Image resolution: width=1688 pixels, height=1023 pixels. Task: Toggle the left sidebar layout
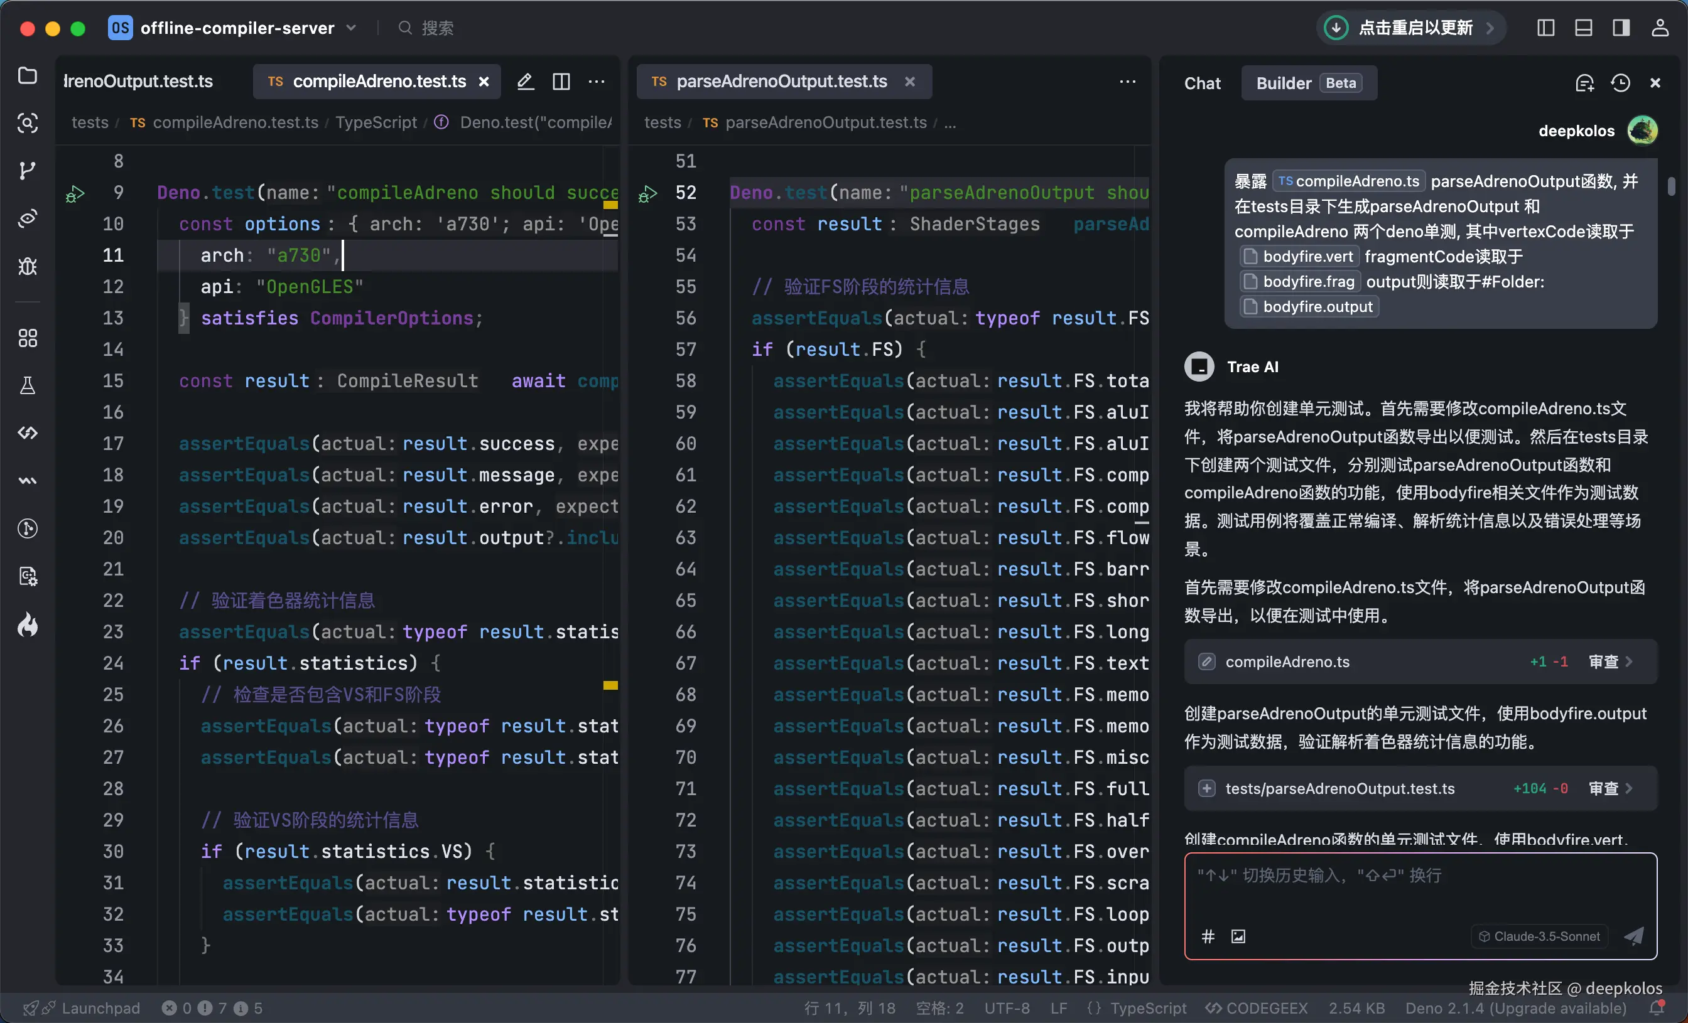[x=1545, y=28]
